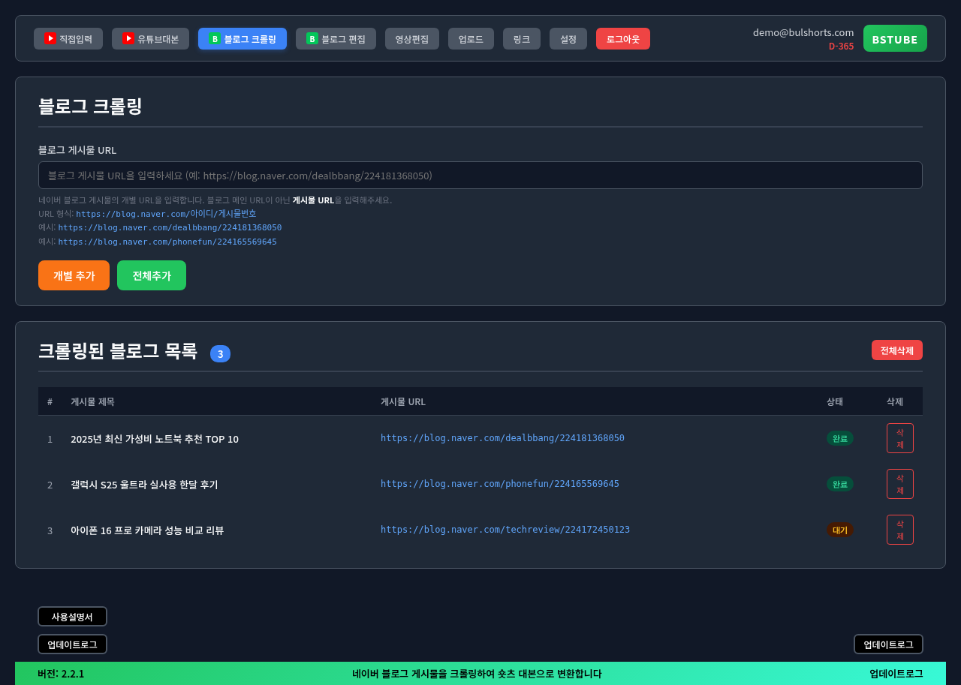Click 업데이트로그 in the green footer bar
Screen dimensions: 961x685
click(x=896, y=674)
